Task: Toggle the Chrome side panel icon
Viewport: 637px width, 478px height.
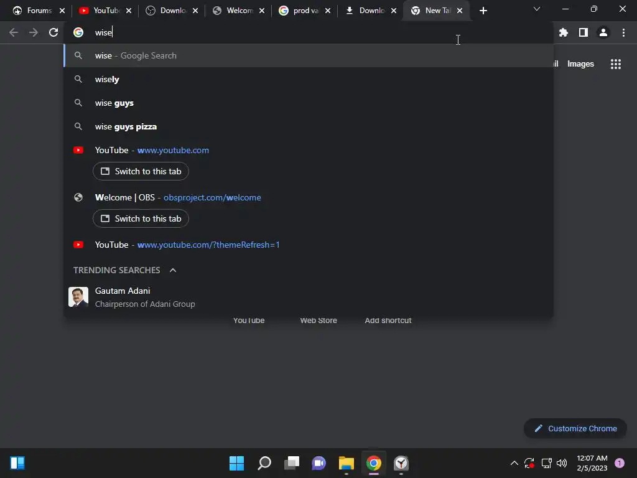Action: 584,32
